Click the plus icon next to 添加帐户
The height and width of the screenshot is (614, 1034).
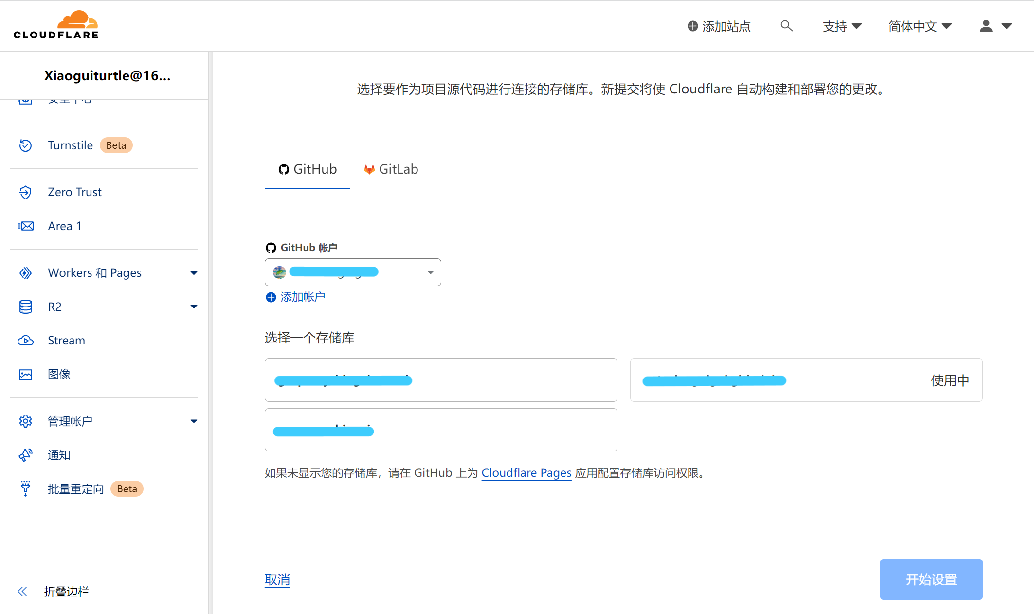(x=271, y=297)
